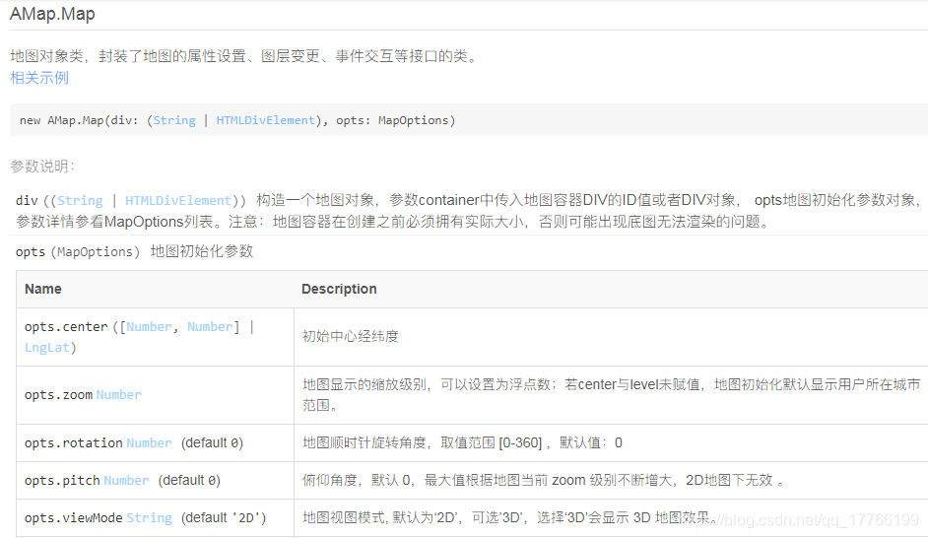The width and height of the screenshot is (928, 538).
Task: Click the 俯仰角度 description text
Action: click(544, 480)
